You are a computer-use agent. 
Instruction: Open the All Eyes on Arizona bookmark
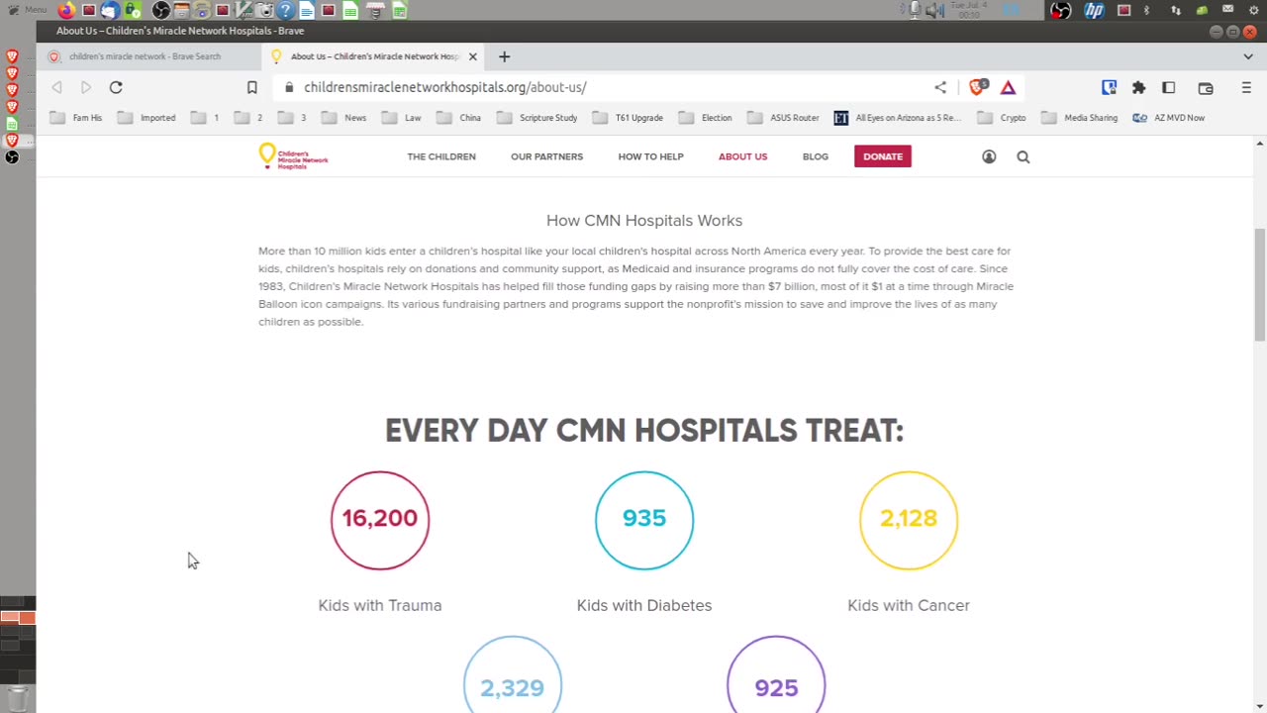point(898,118)
